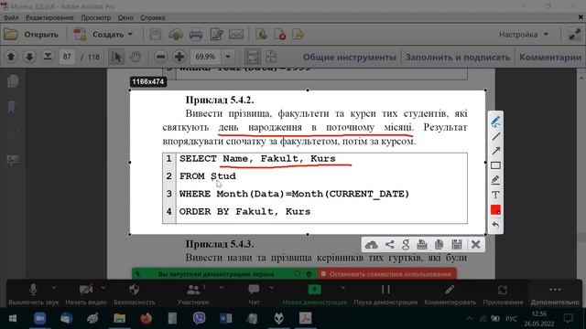Click the send by email envelope icon
This screenshot has width=586, height=329.
coord(236,35)
